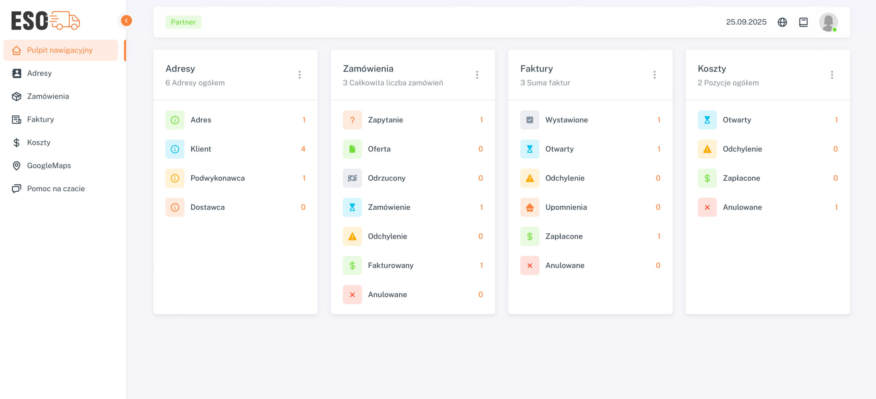This screenshot has height=399, width=876.
Task: Click the Wystawione checkmark icon
Action: [x=529, y=120]
